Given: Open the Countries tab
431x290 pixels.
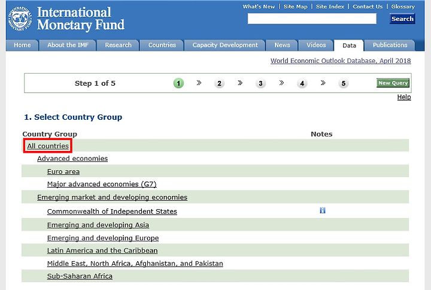Looking at the screenshot, I should pyautogui.click(x=162, y=45).
